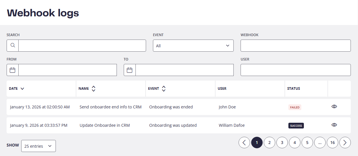This screenshot has height=156, width=358.
Task: Click the 'William Dafoe' user cell
Action: 232,125
